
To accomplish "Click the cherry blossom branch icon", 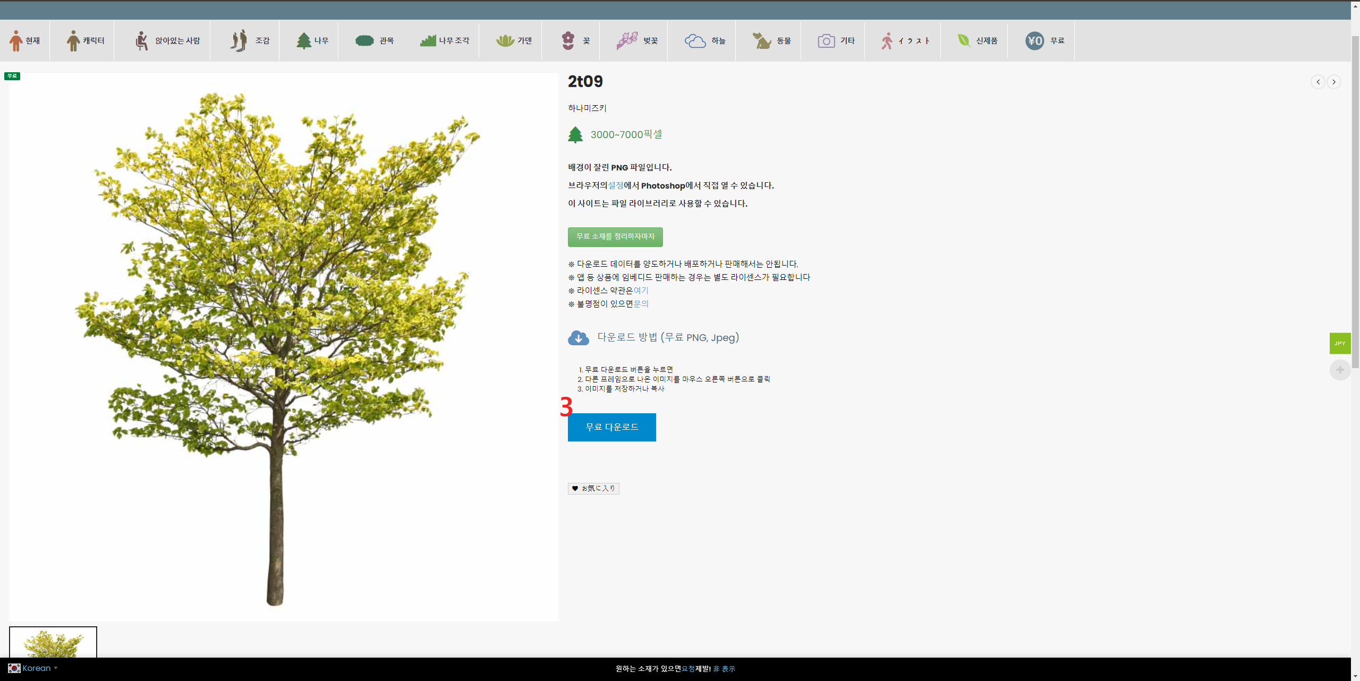I will (x=627, y=40).
